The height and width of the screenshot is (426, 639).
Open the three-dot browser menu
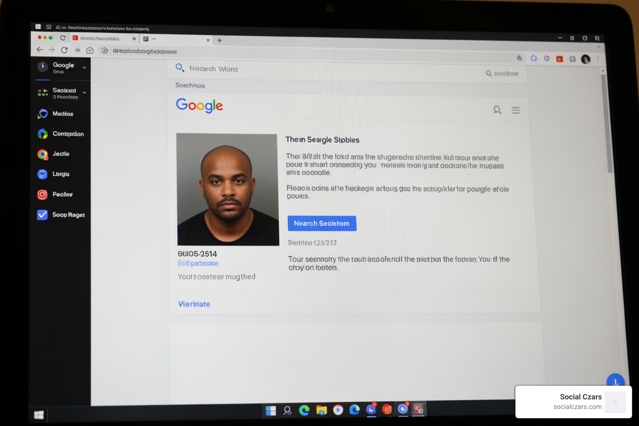coord(598,59)
